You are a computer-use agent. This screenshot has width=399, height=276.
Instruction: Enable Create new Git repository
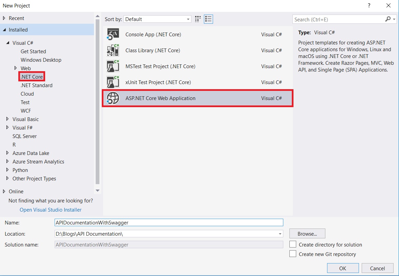(x=293, y=254)
